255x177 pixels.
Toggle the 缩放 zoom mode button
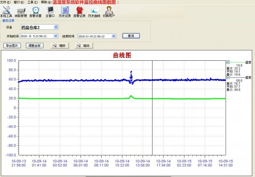(60, 46)
